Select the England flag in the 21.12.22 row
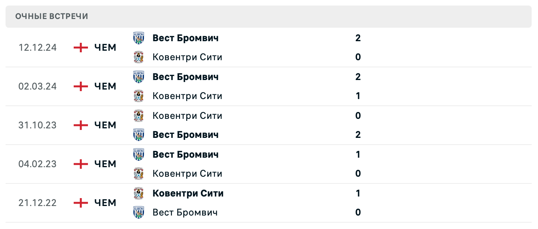The image size is (538, 229). point(80,202)
